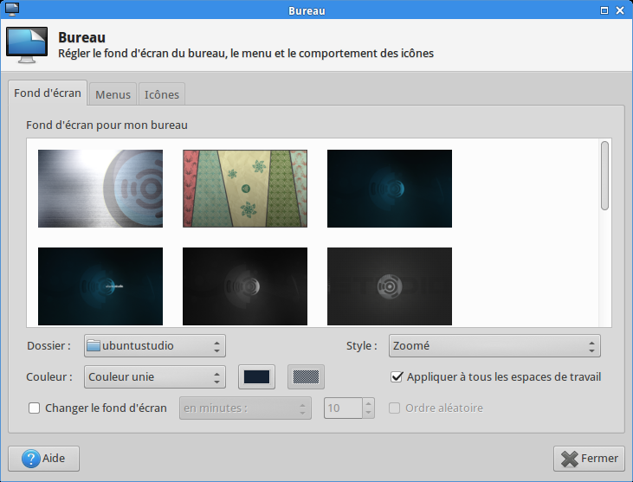Click the blue help question mark icon

pyautogui.click(x=31, y=459)
